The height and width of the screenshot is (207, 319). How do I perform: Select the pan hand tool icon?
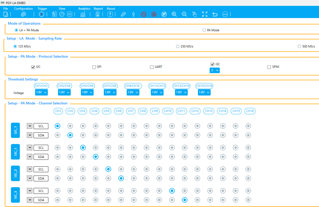(194, 14)
